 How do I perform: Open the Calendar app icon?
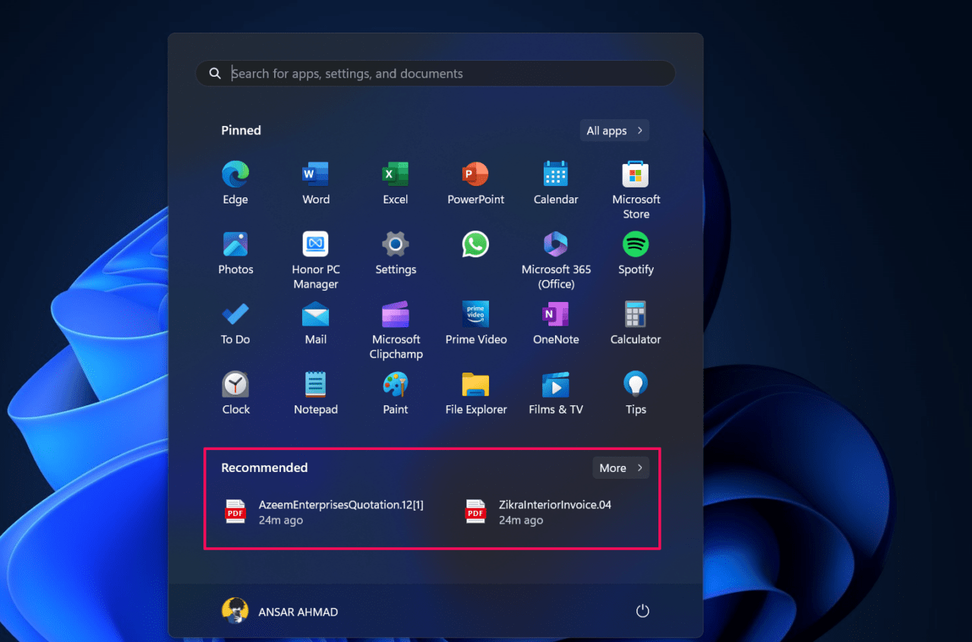(556, 175)
